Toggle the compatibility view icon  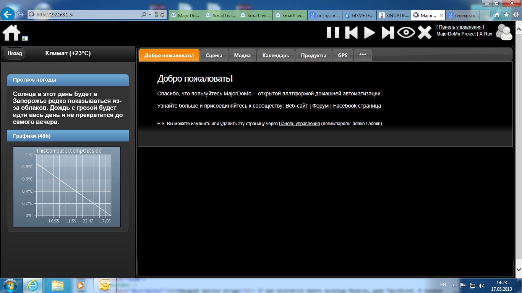[157, 15]
